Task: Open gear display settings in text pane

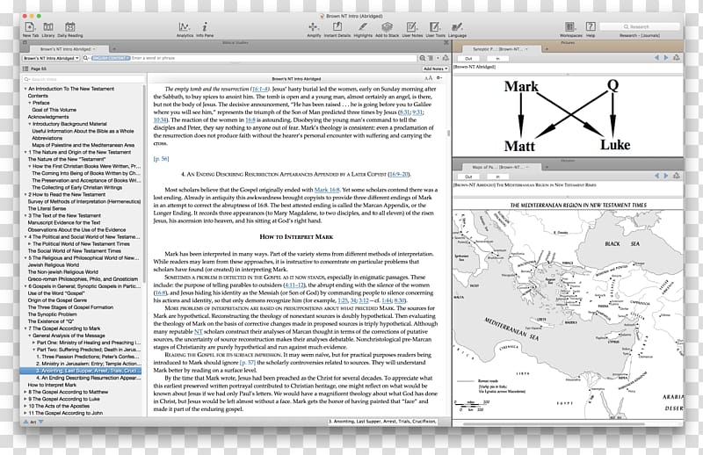Action: pyautogui.click(x=439, y=78)
